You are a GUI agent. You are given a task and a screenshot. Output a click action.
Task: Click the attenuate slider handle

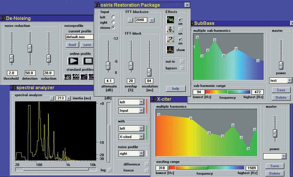(x=108, y=65)
